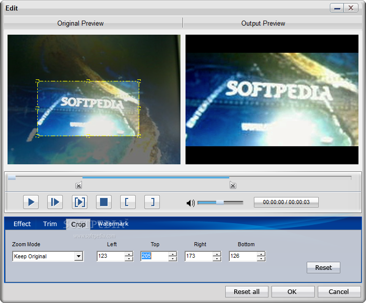Adjust the volume slider handle
The image size is (366, 303).
(220, 203)
